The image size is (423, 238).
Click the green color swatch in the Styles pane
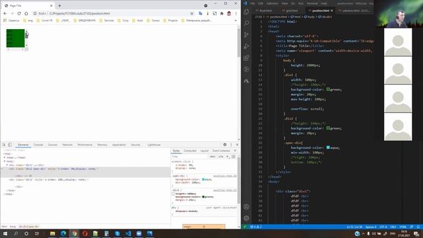pos(203,197)
